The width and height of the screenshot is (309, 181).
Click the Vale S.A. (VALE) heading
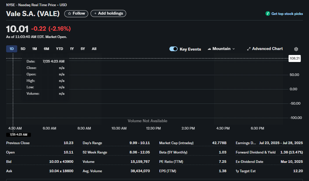pos(33,14)
